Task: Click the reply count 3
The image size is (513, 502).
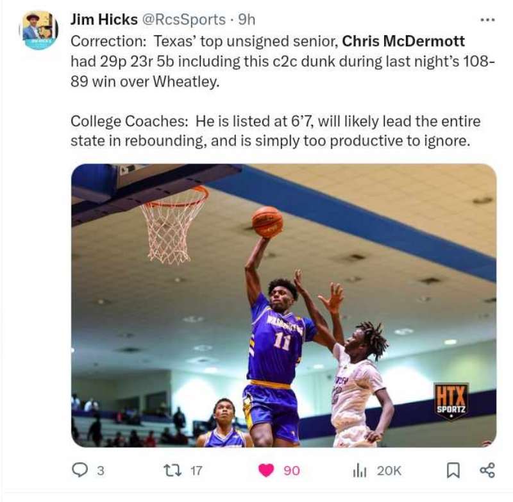Action: (x=101, y=471)
